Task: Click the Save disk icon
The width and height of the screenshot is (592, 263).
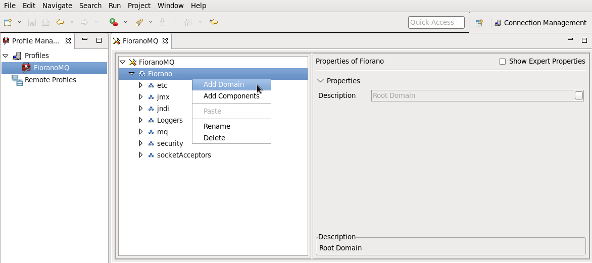Action: click(x=32, y=22)
